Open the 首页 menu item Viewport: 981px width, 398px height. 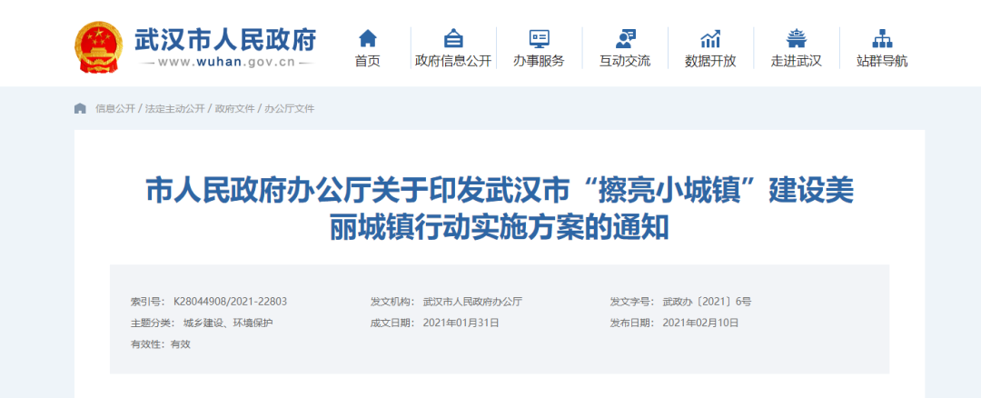[367, 61]
